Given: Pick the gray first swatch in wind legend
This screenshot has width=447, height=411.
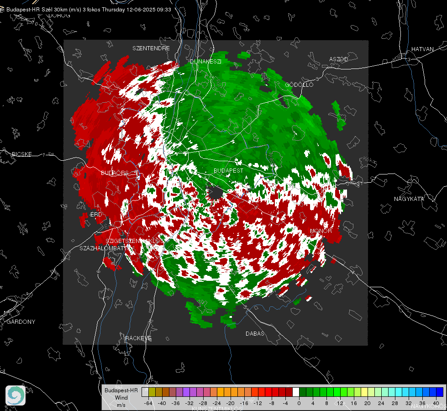Looking at the screenshot, I should (145, 392).
